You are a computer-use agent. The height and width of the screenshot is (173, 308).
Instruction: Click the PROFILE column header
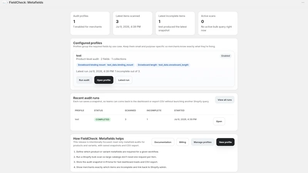79,110
